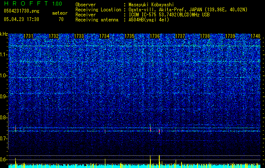
Task: Click the 0.9 kHz axis label
Action: [x=4, y=97]
